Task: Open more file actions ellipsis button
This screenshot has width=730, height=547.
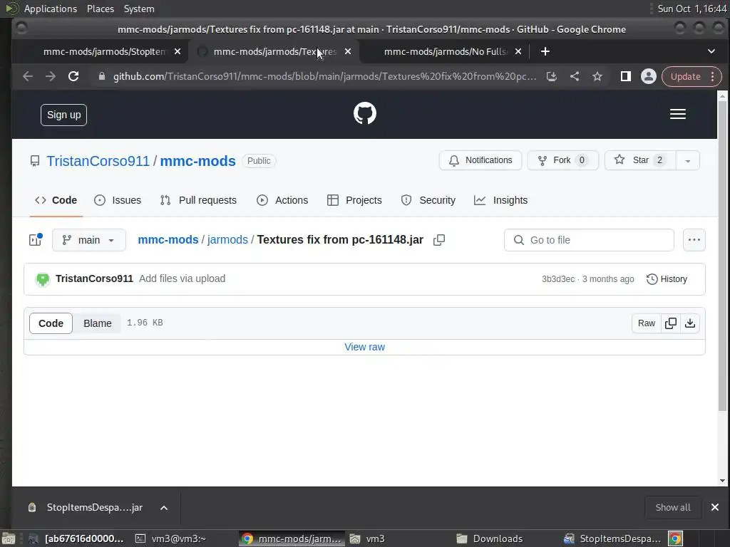Action: [694, 240]
